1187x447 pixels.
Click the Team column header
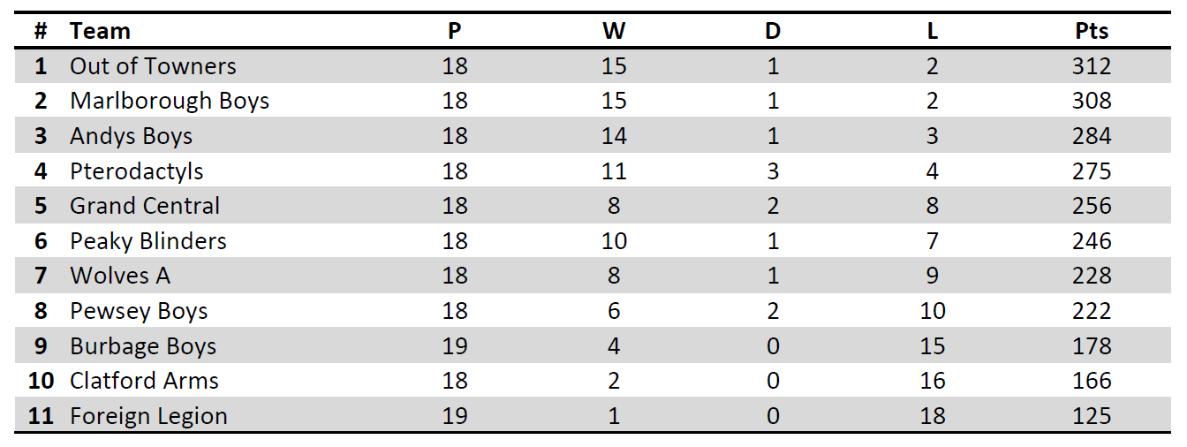coord(100,31)
